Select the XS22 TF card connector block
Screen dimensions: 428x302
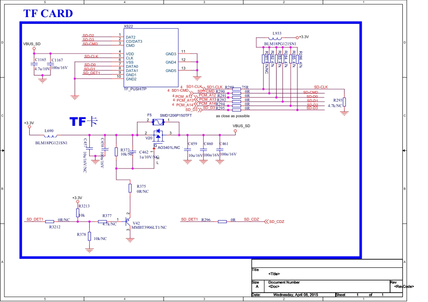(x=150, y=58)
